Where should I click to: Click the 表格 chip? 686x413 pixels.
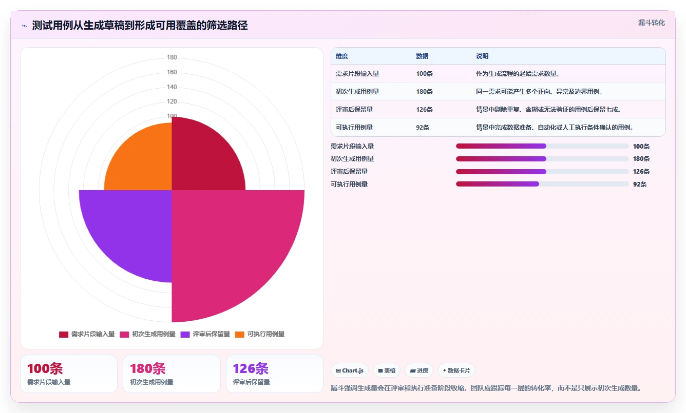click(x=387, y=370)
